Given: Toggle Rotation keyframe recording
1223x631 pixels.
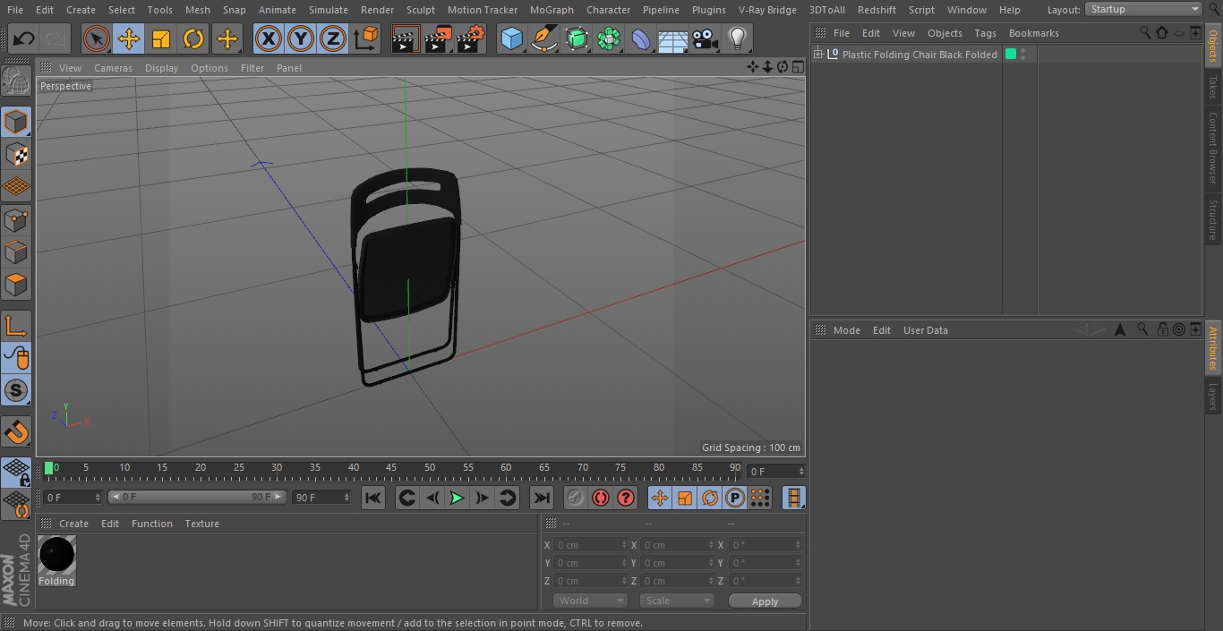Looking at the screenshot, I should 710,498.
